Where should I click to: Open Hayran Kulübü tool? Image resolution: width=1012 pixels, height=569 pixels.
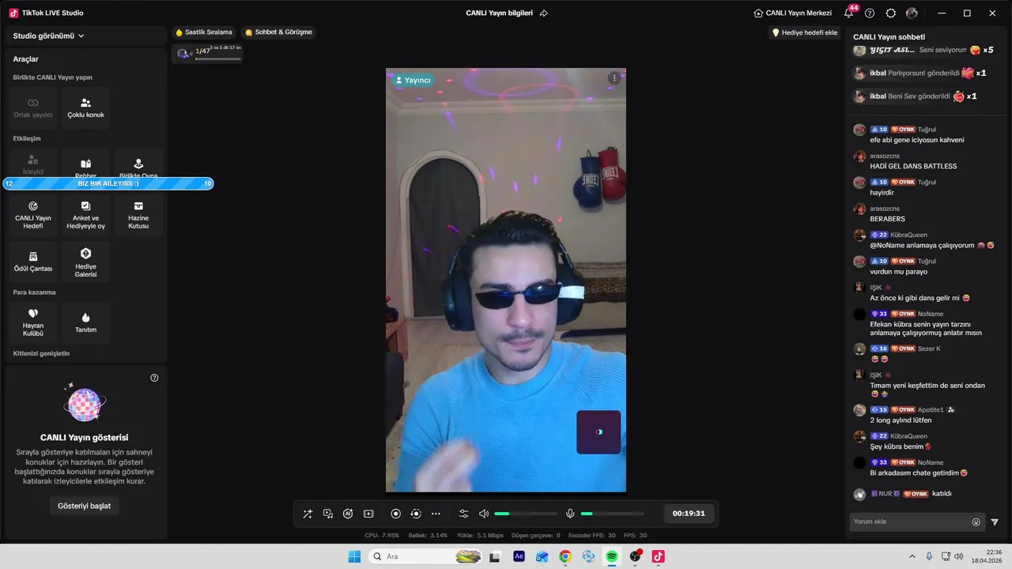pos(33,322)
